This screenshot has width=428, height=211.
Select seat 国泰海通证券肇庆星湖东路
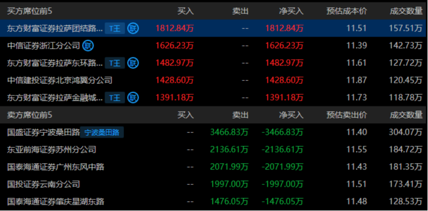pos(56,202)
